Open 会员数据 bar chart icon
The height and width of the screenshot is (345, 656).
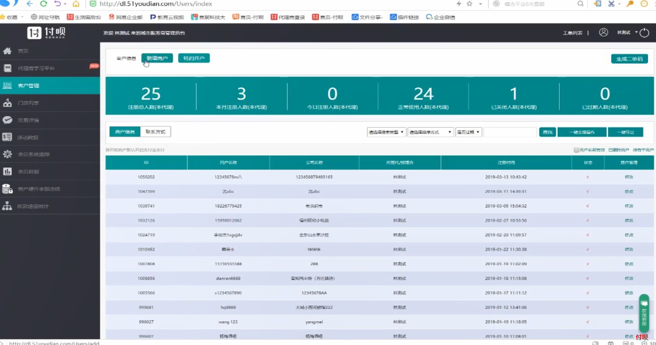(7, 172)
